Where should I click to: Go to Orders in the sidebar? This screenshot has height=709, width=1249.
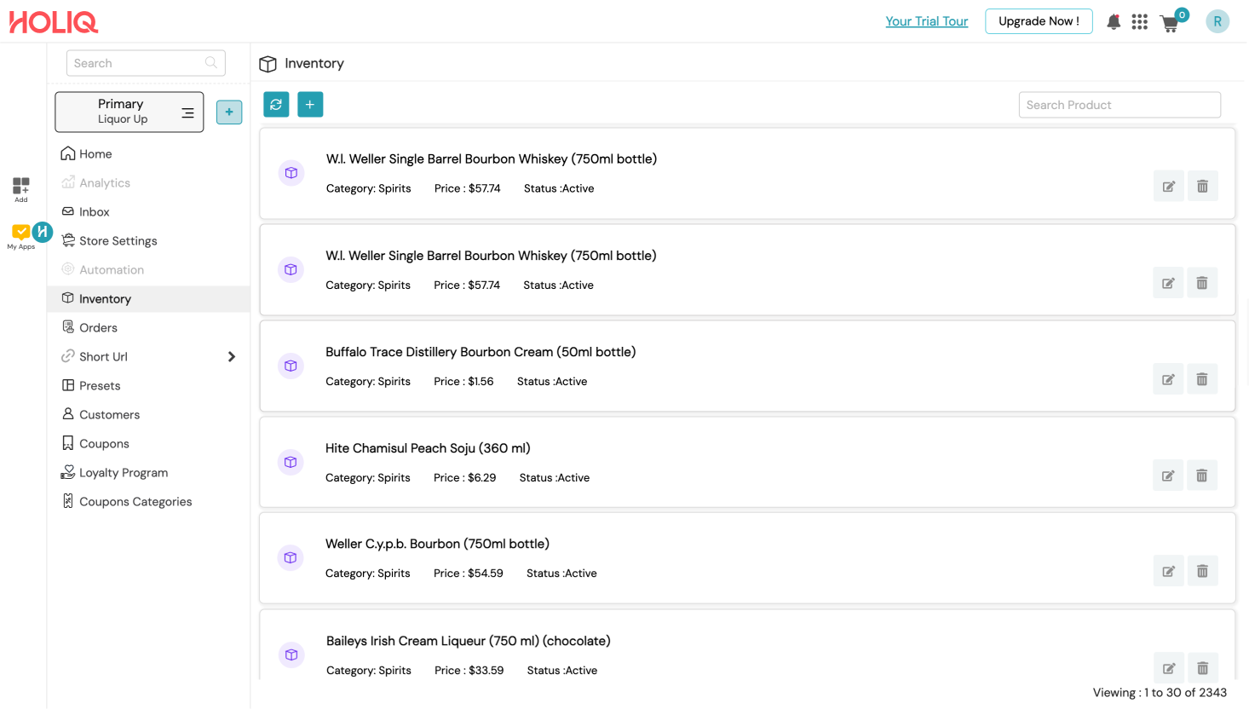(98, 328)
